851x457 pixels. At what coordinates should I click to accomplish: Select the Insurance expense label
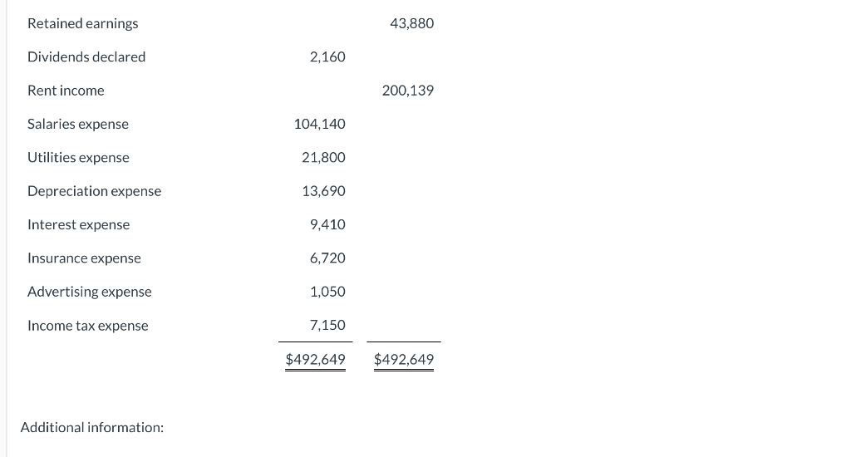84,258
